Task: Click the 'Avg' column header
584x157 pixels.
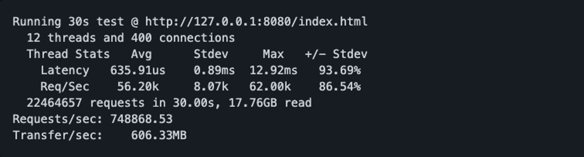Action: [x=141, y=54]
